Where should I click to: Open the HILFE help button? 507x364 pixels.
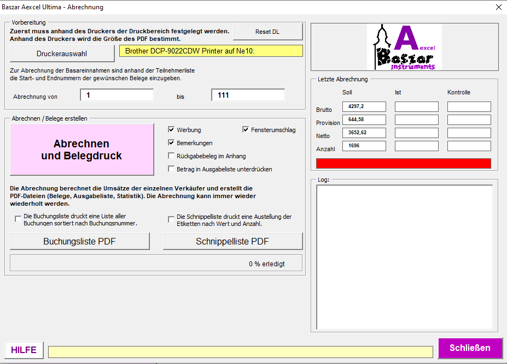click(x=24, y=350)
